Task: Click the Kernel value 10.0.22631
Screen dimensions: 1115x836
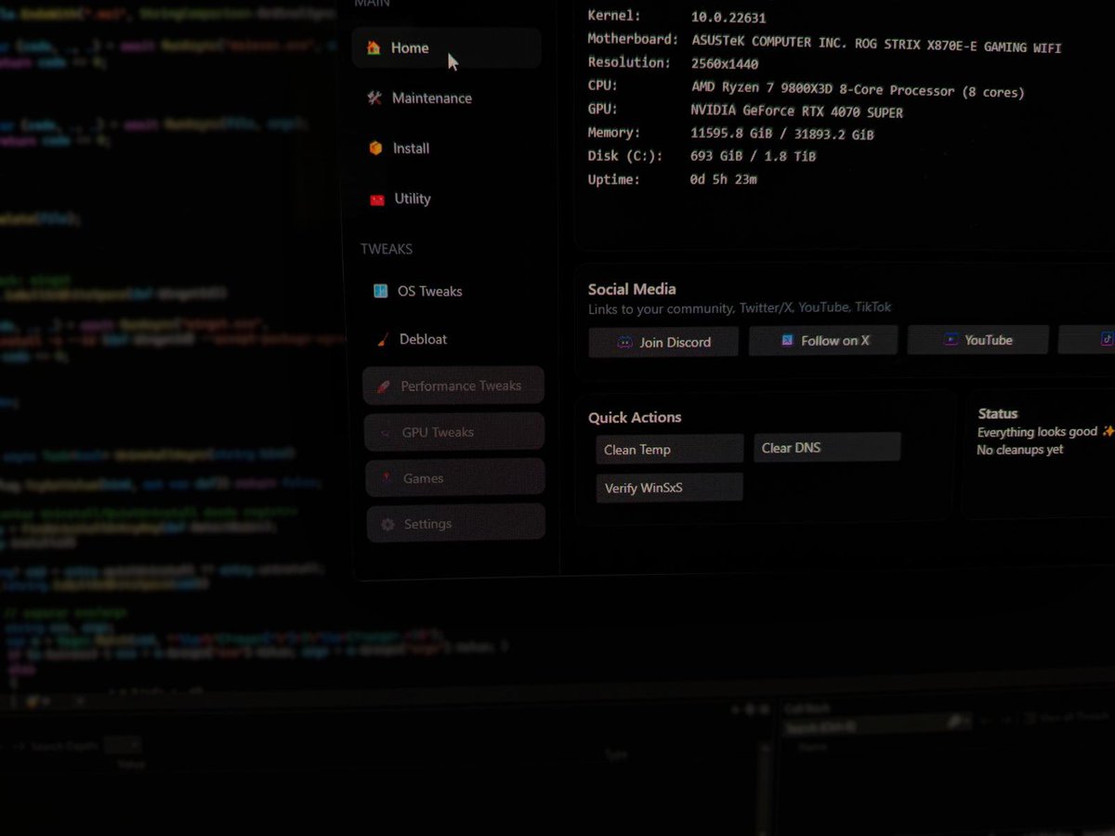Action: pyautogui.click(x=728, y=18)
